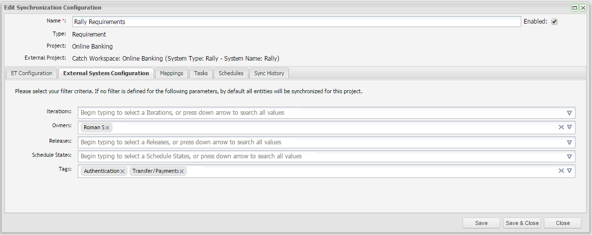Click into the Name text field
The width and height of the screenshot is (592, 235).
coord(296,22)
